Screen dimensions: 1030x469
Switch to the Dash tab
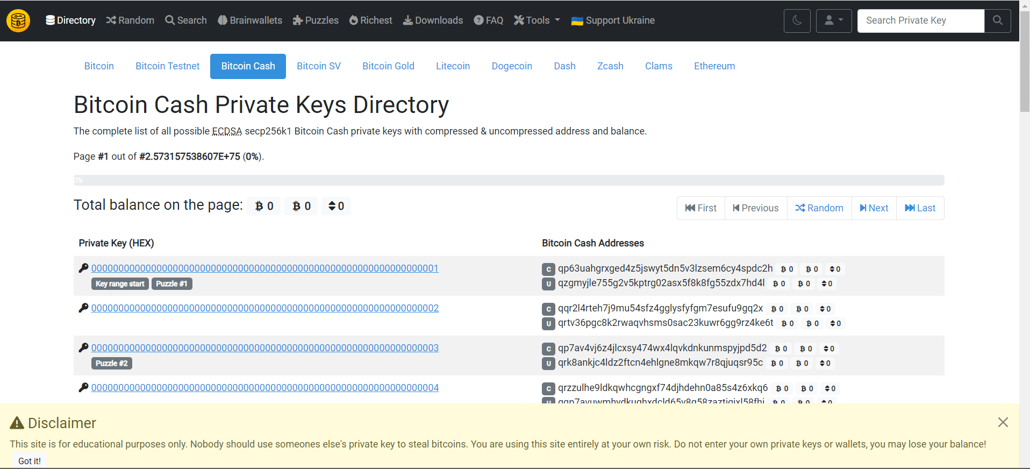click(564, 66)
